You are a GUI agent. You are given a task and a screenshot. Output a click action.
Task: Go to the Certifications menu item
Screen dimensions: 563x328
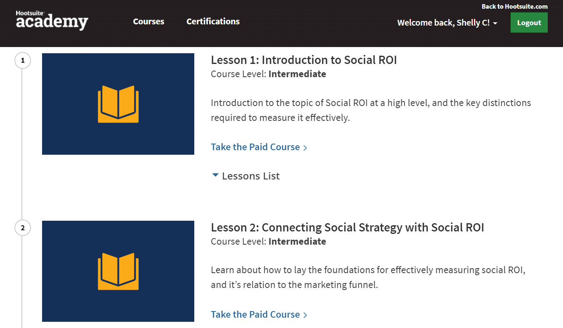click(x=213, y=21)
